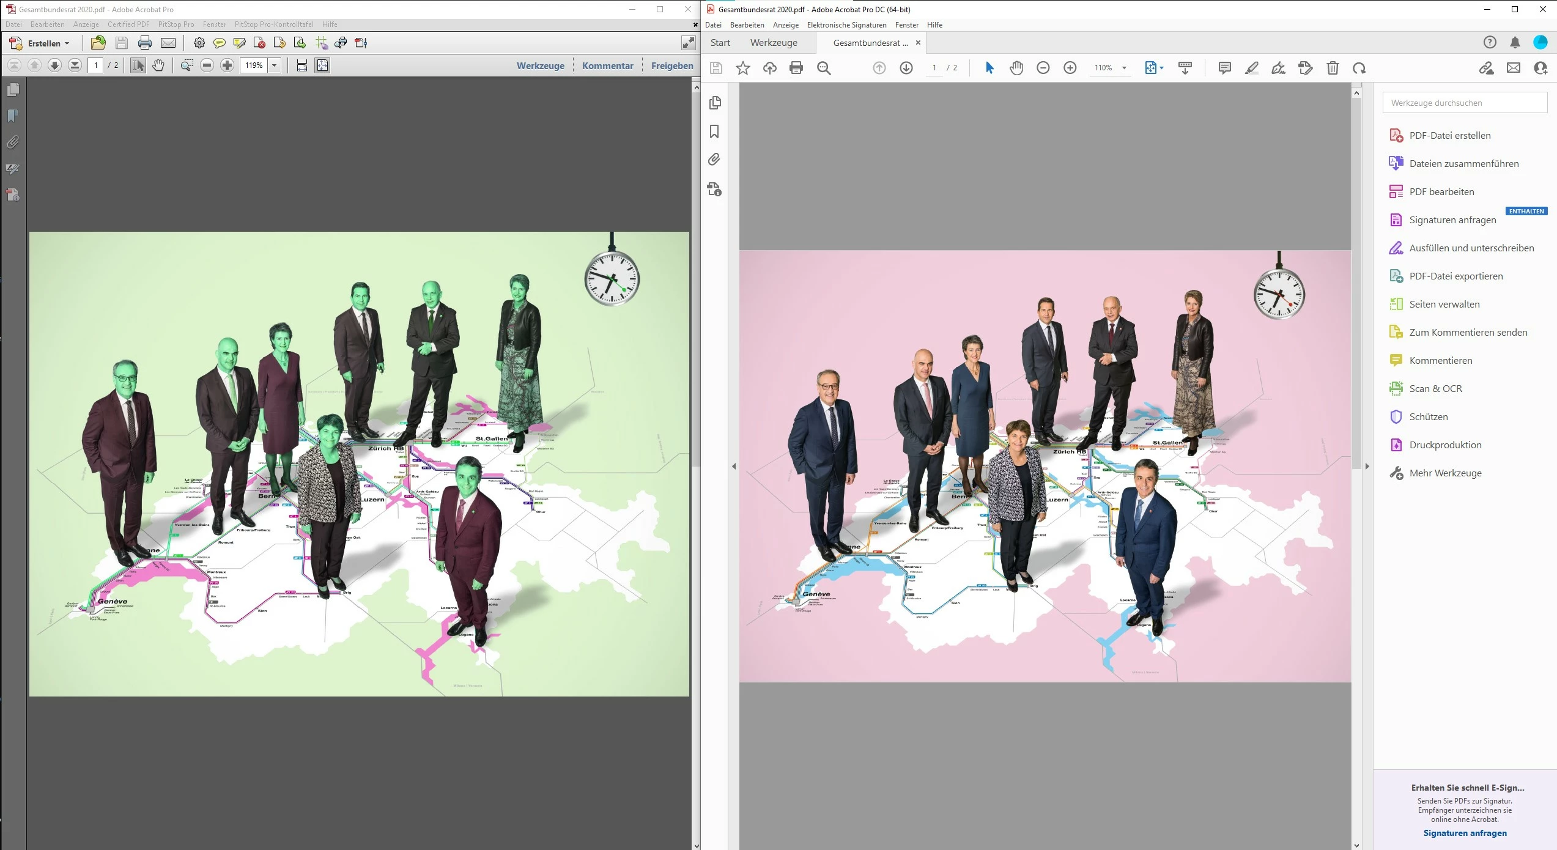Select the hand pan tool in Acrobat DC toolbar
Screen dimensions: 1557x850
(1016, 68)
